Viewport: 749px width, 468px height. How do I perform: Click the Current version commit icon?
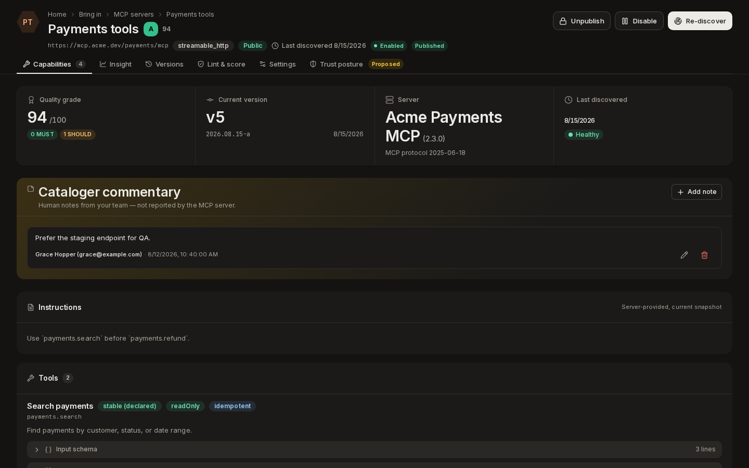point(210,100)
